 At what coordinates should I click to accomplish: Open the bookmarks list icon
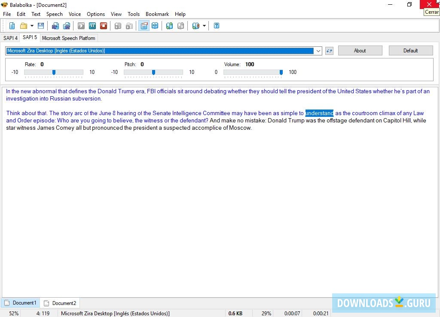[x=196, y=26]
